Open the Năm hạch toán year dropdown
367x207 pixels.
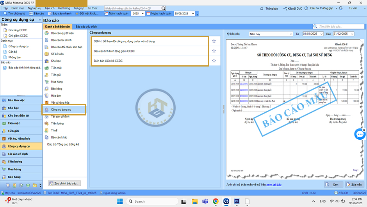click(143, 13)
